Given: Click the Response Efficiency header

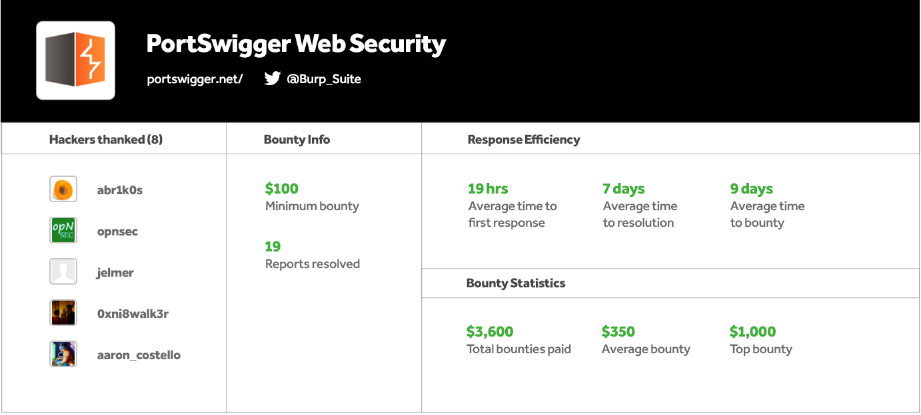Looking at the screenshot, I should coord(524,140).
